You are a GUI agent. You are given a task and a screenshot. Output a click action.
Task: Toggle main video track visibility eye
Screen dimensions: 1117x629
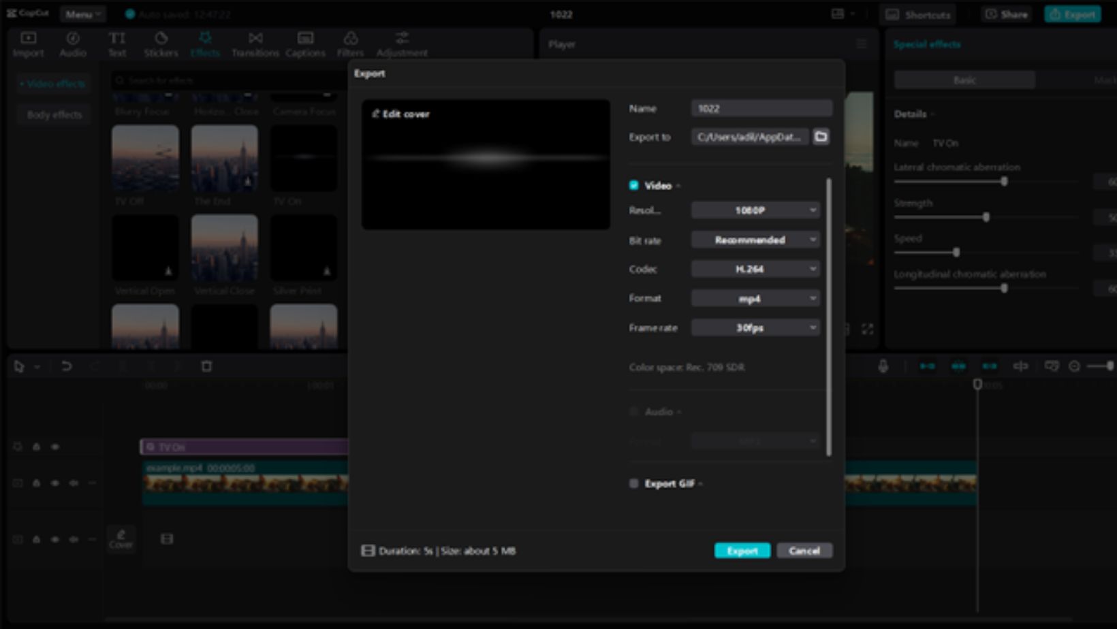pyautogui.click(x=55, y=483)
